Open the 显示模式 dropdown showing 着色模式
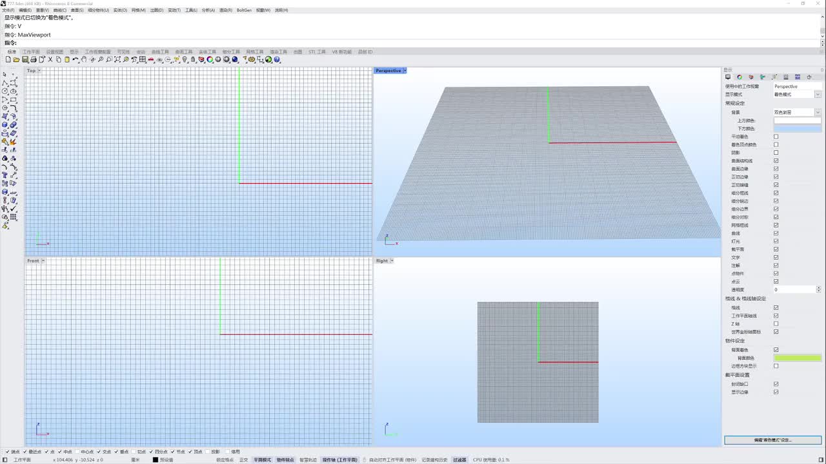The image size is (826, 464). (x=797, y=94)
